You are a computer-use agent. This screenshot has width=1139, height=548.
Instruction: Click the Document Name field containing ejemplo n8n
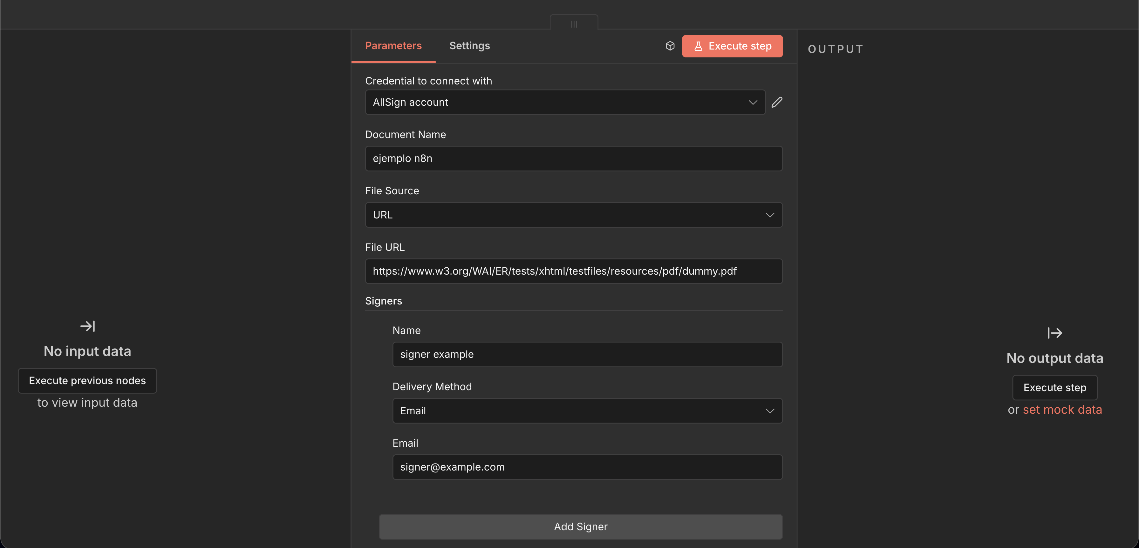tap(574, 158)
